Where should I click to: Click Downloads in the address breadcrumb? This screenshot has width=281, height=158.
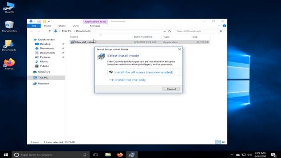pyautogui.click(x=83, y=31)
